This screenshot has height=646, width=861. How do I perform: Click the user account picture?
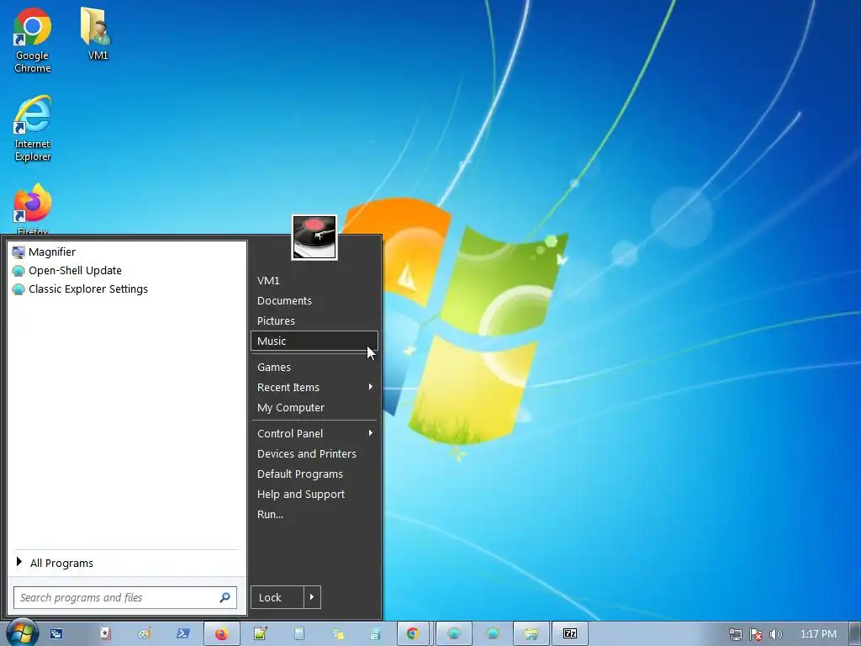point(314,236)
